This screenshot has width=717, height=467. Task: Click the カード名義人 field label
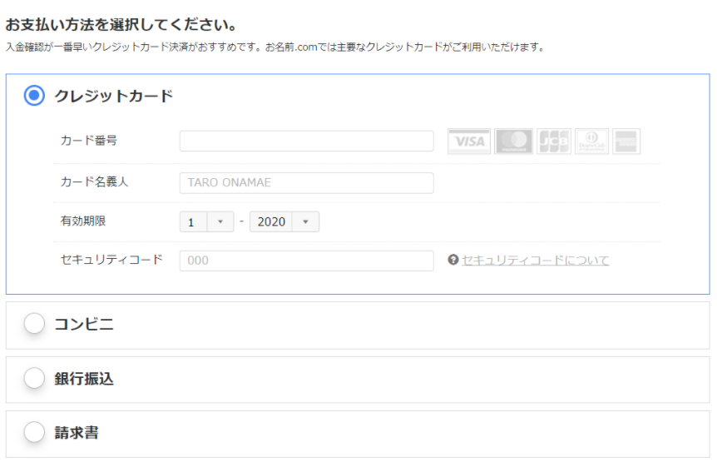(94, 181)
